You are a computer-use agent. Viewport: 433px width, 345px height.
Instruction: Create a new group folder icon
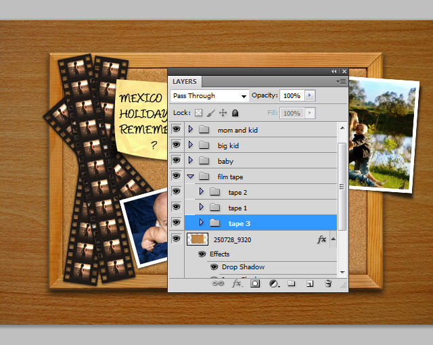(x=292, y=284)
